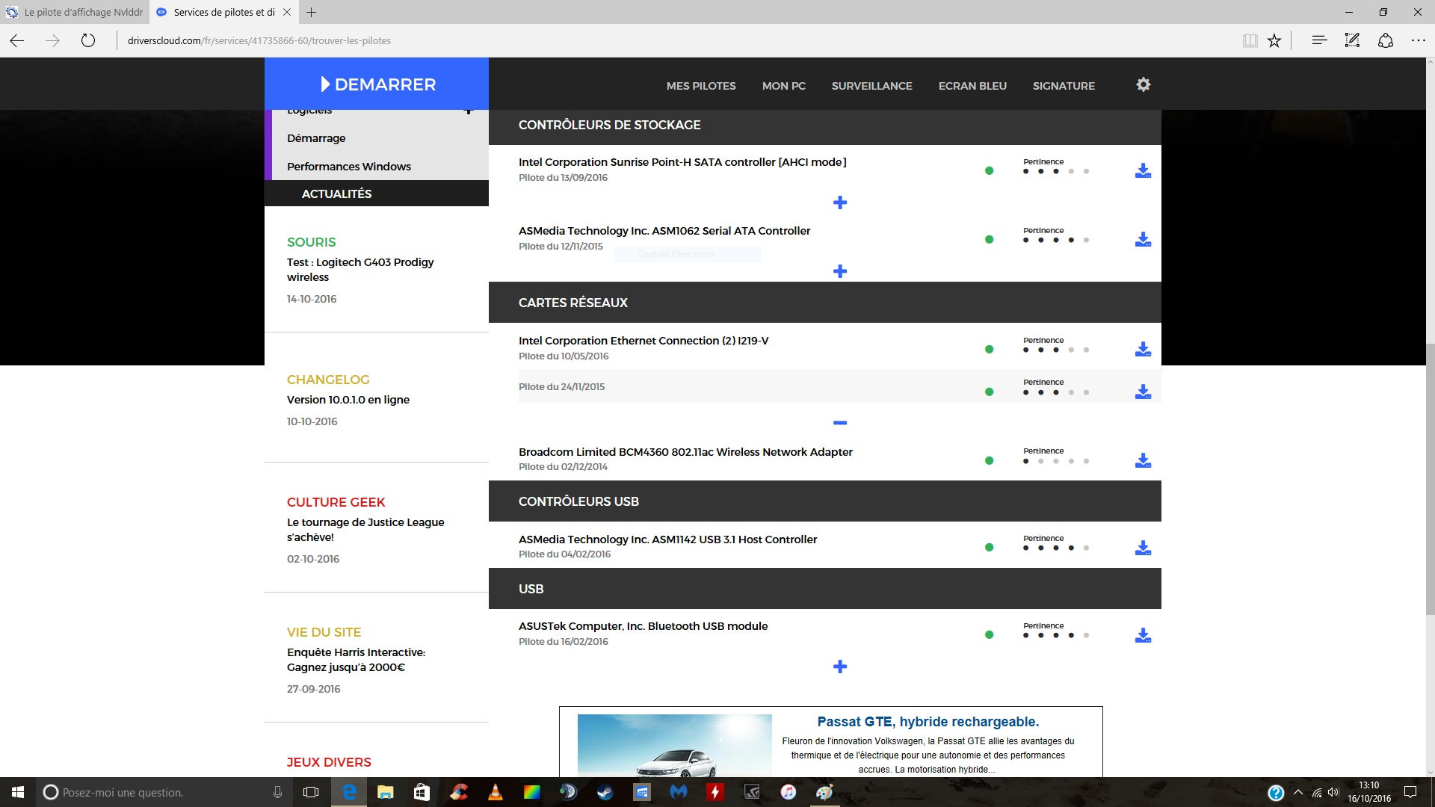1435x807 pixels.
Task: Open the site settings gear icon
Action: point(1144,85)
